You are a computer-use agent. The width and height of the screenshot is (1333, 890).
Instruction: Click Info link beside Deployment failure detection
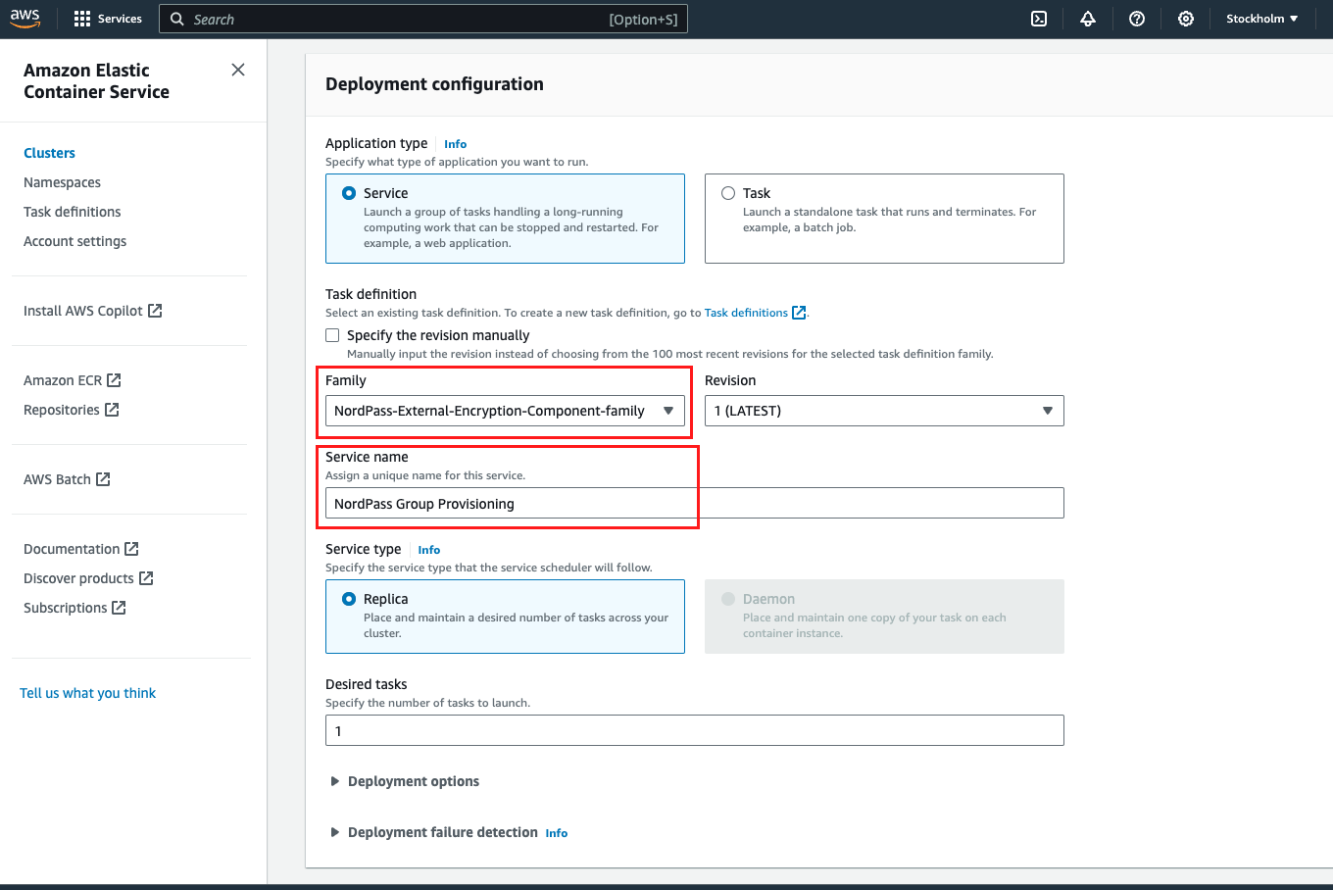[557, 833]
